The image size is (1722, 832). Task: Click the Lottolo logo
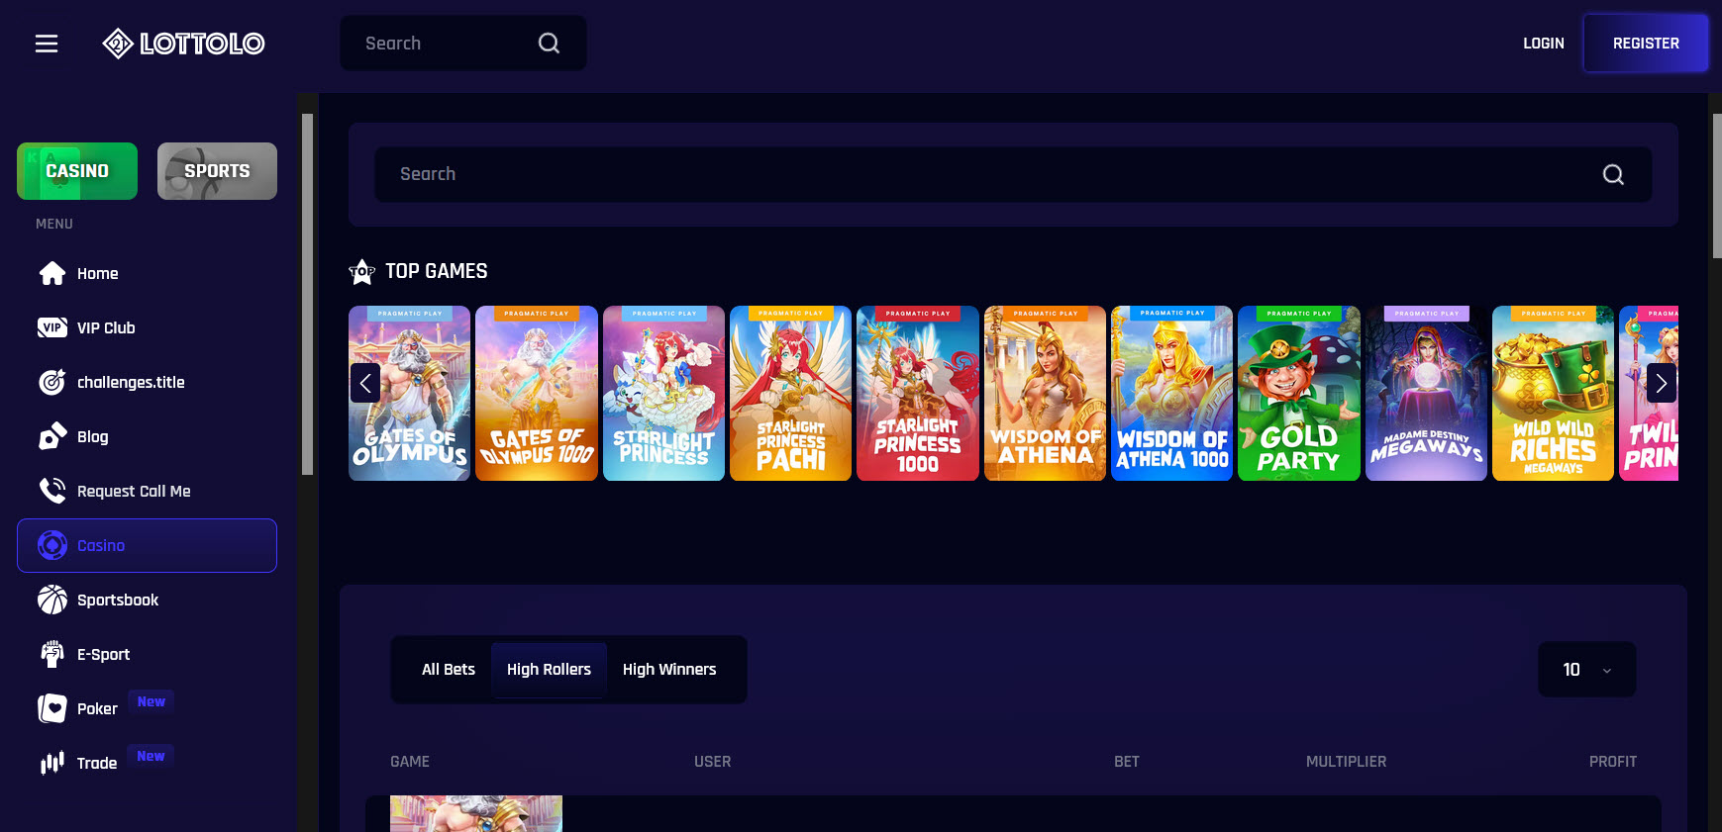(x=183, y=44)
